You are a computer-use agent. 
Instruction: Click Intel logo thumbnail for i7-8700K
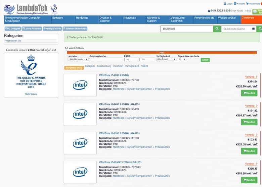point(80,172)
